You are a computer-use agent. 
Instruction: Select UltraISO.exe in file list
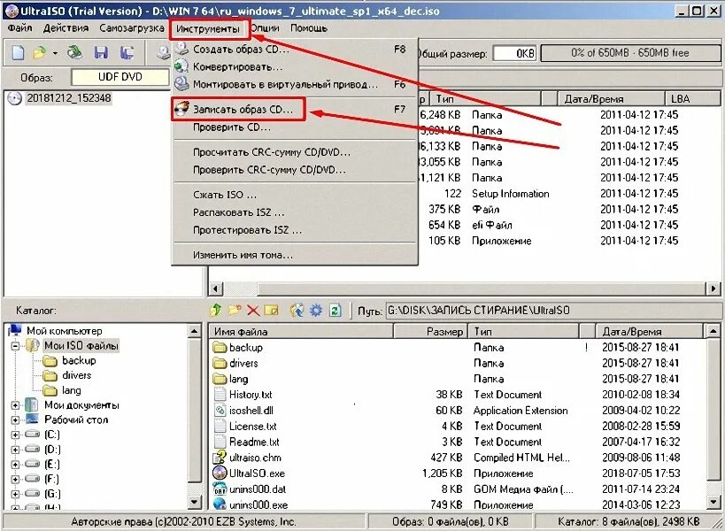(257, 473)
